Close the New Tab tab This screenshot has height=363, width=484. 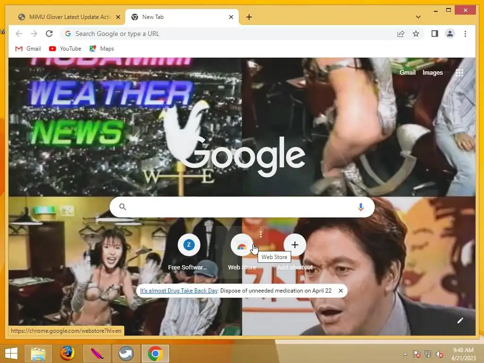tap(231, 17)
